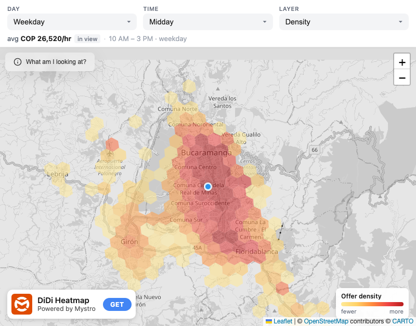Click the 'Vereda Gualilo Alto' label
This screenshot has width=416, height=326.
pyautogui.click(x=241, y=138)
